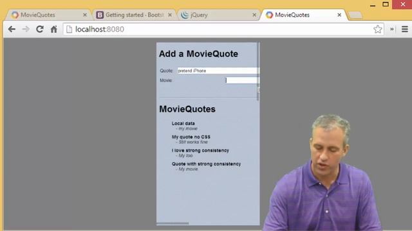Image resolution: width=412 pixels, height=231 pixels.
Task: Maximize the browser window
Action: 386,4
